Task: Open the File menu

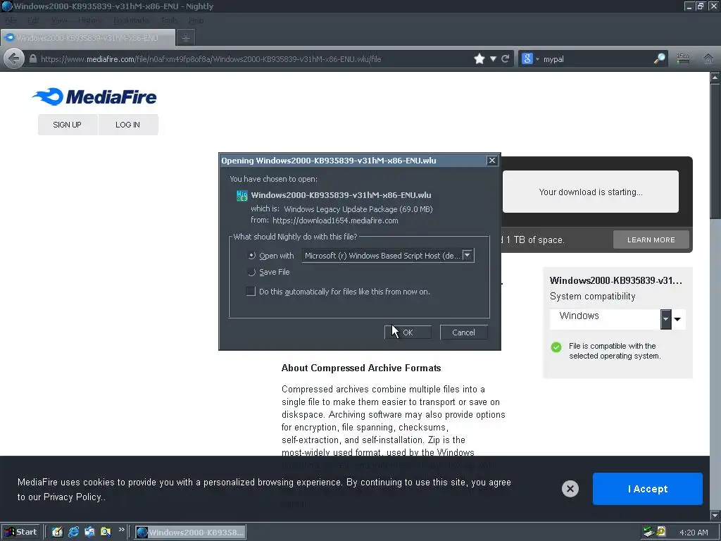Action: point(11,20)
